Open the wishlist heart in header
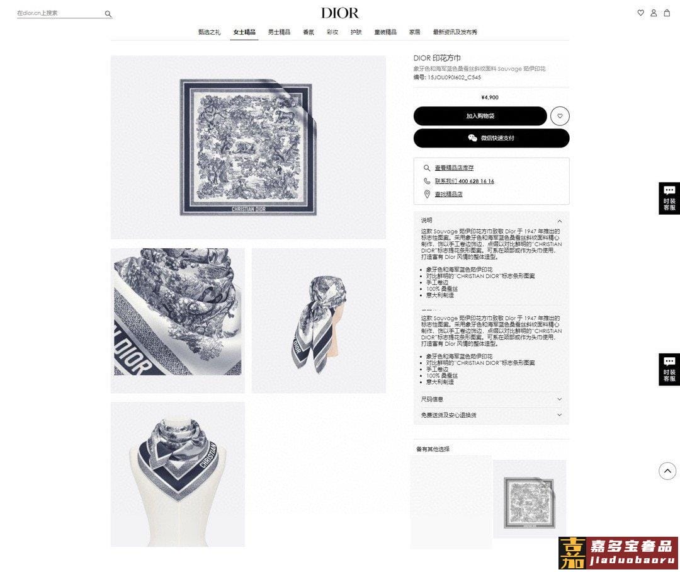The image size is (680, 572). (x=640, y=13)
